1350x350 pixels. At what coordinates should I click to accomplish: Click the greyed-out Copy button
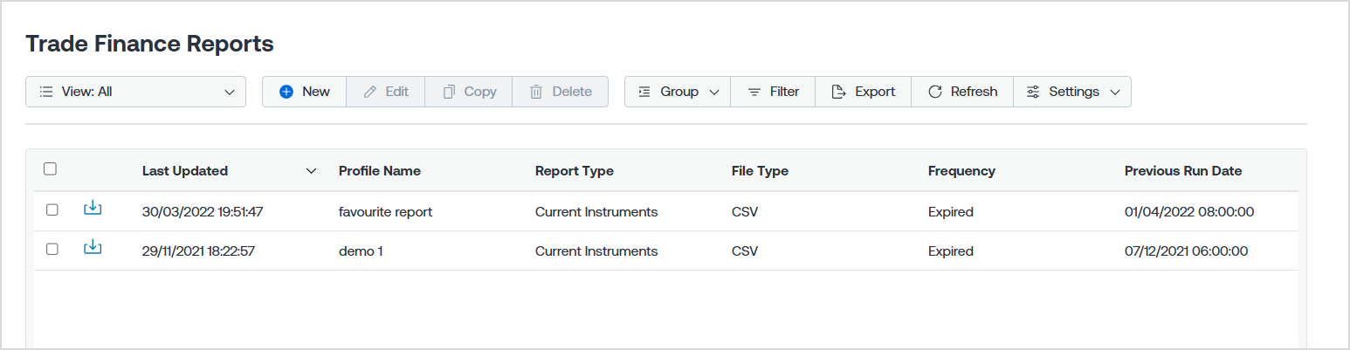click(469, 92)
